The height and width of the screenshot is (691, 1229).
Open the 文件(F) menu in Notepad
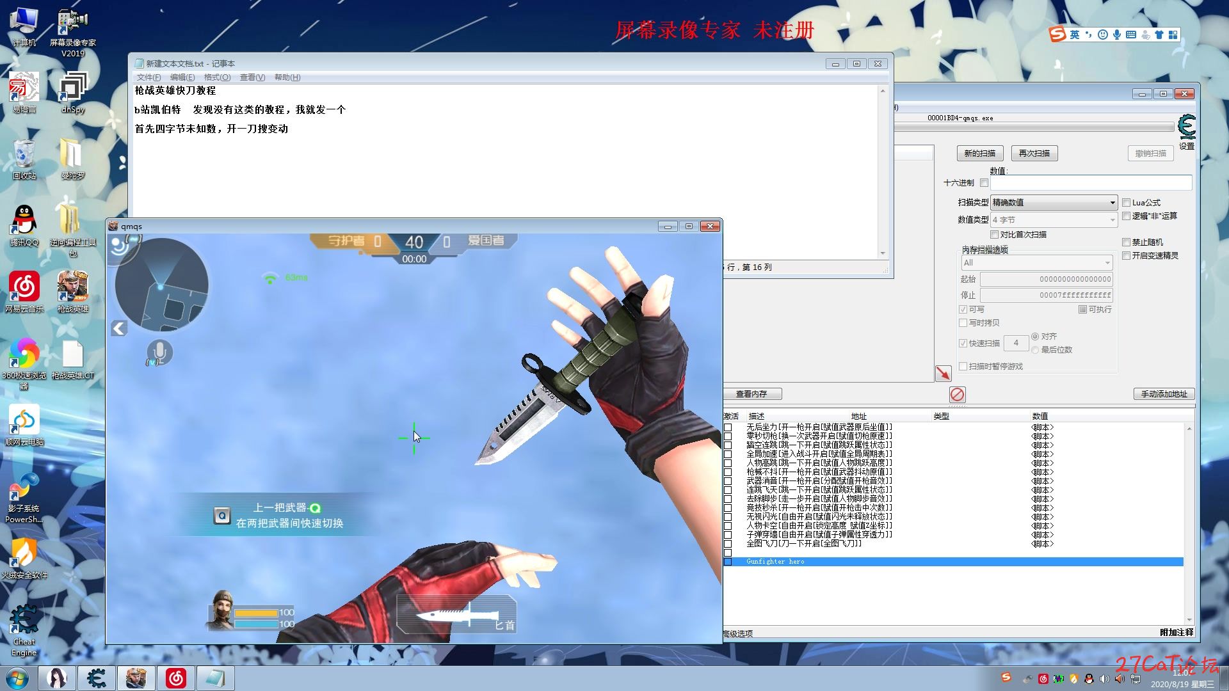tap(149, 77)
